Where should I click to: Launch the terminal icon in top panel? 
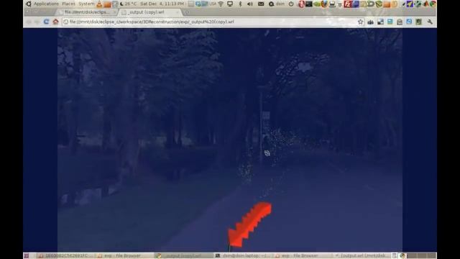click(x=309, y=4)
